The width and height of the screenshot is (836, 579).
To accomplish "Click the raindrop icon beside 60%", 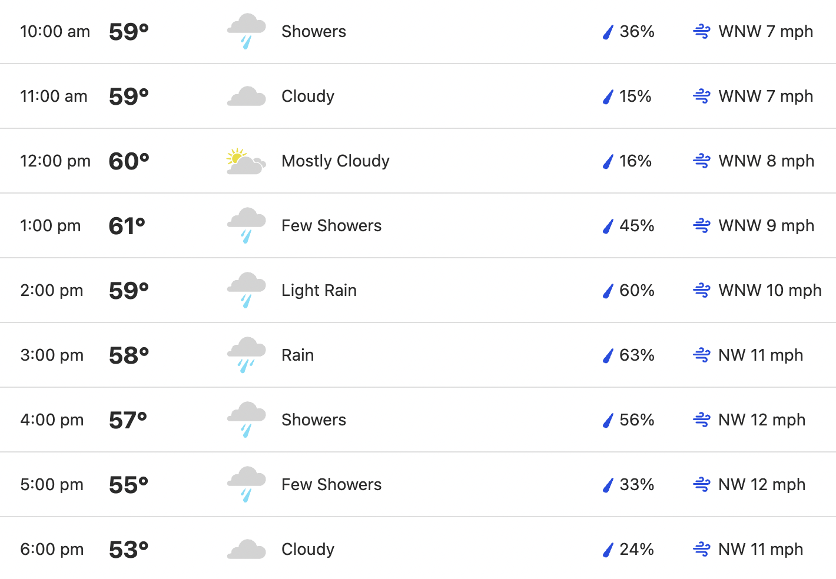I will [608, 291].
